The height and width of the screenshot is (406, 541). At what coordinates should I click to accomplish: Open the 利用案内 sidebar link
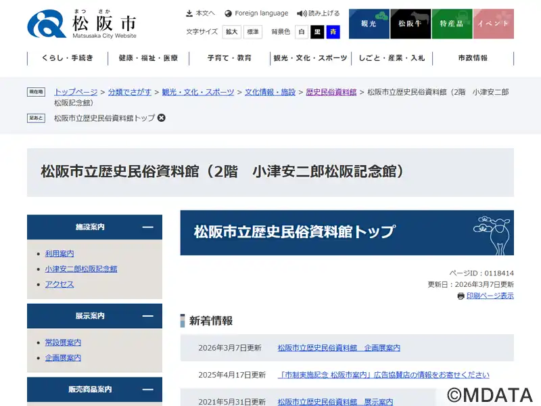60,254
